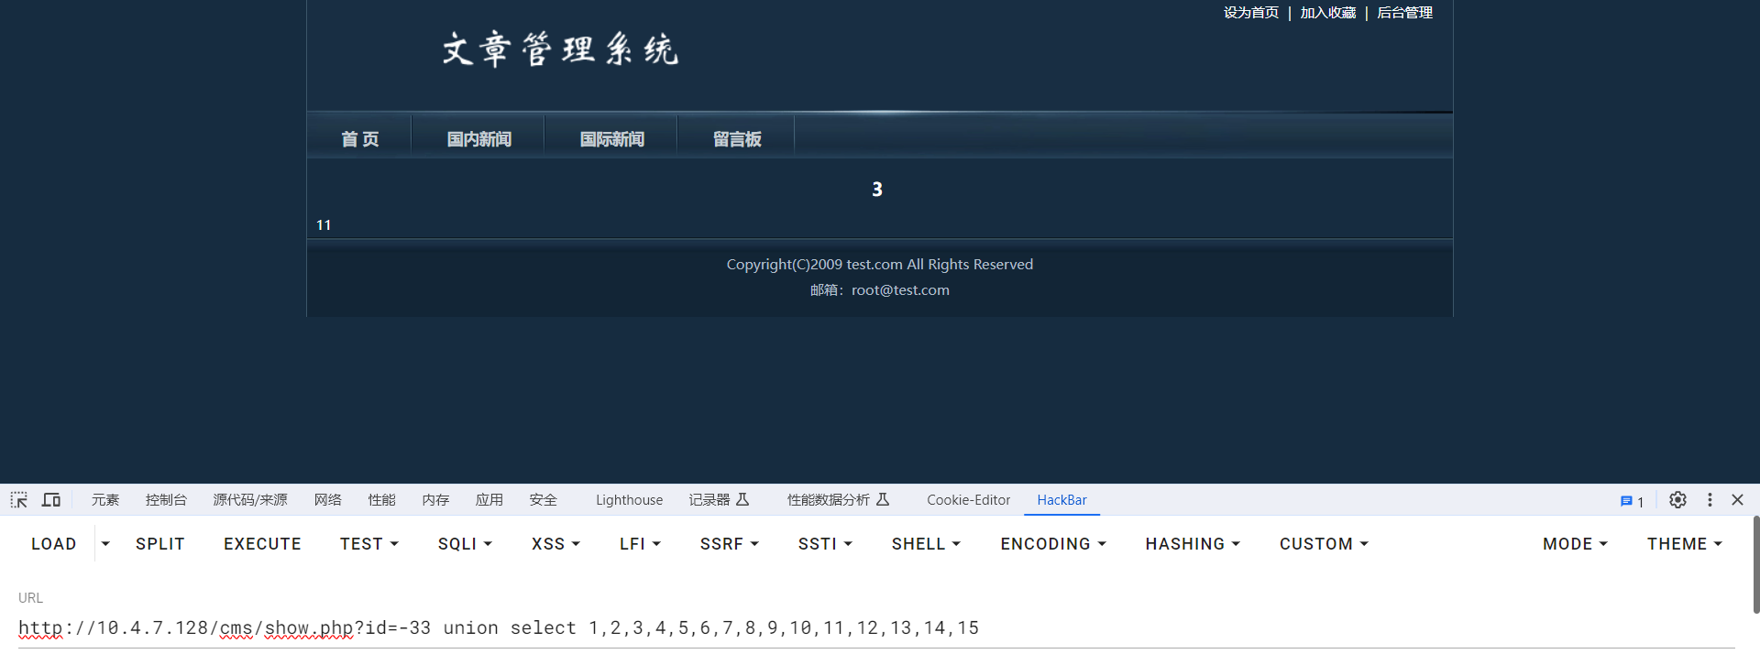Open the 后台管理 link
1760x654 pixels.
click(x=1404, y=13)
